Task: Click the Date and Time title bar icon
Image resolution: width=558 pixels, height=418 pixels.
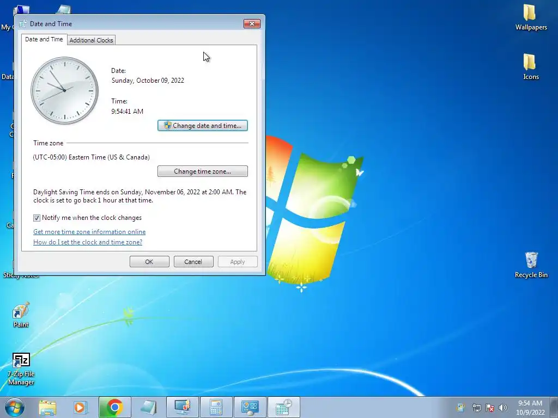Action: pyautogui.click(x=23, y=24)
